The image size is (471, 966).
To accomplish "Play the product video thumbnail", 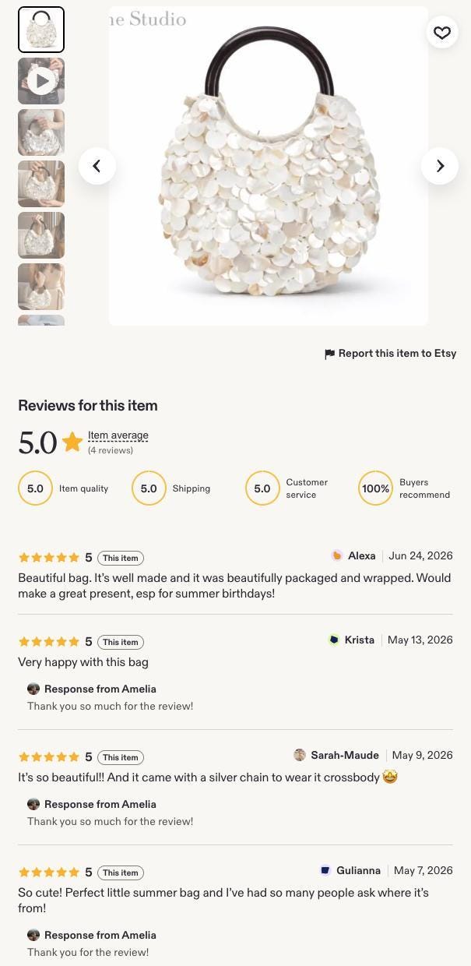I will (41, 81).
